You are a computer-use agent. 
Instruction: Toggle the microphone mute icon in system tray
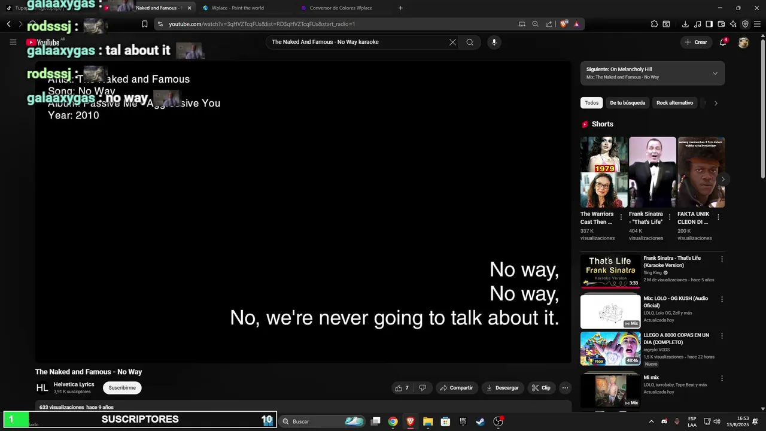pos(677,421)
